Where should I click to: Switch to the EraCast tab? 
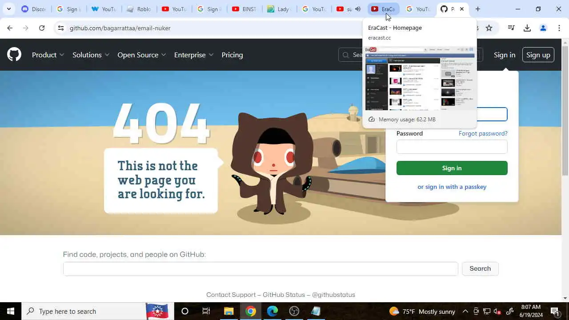[x=384, y=9]
